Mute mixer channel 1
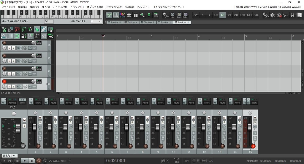 [x=40, y=118]
